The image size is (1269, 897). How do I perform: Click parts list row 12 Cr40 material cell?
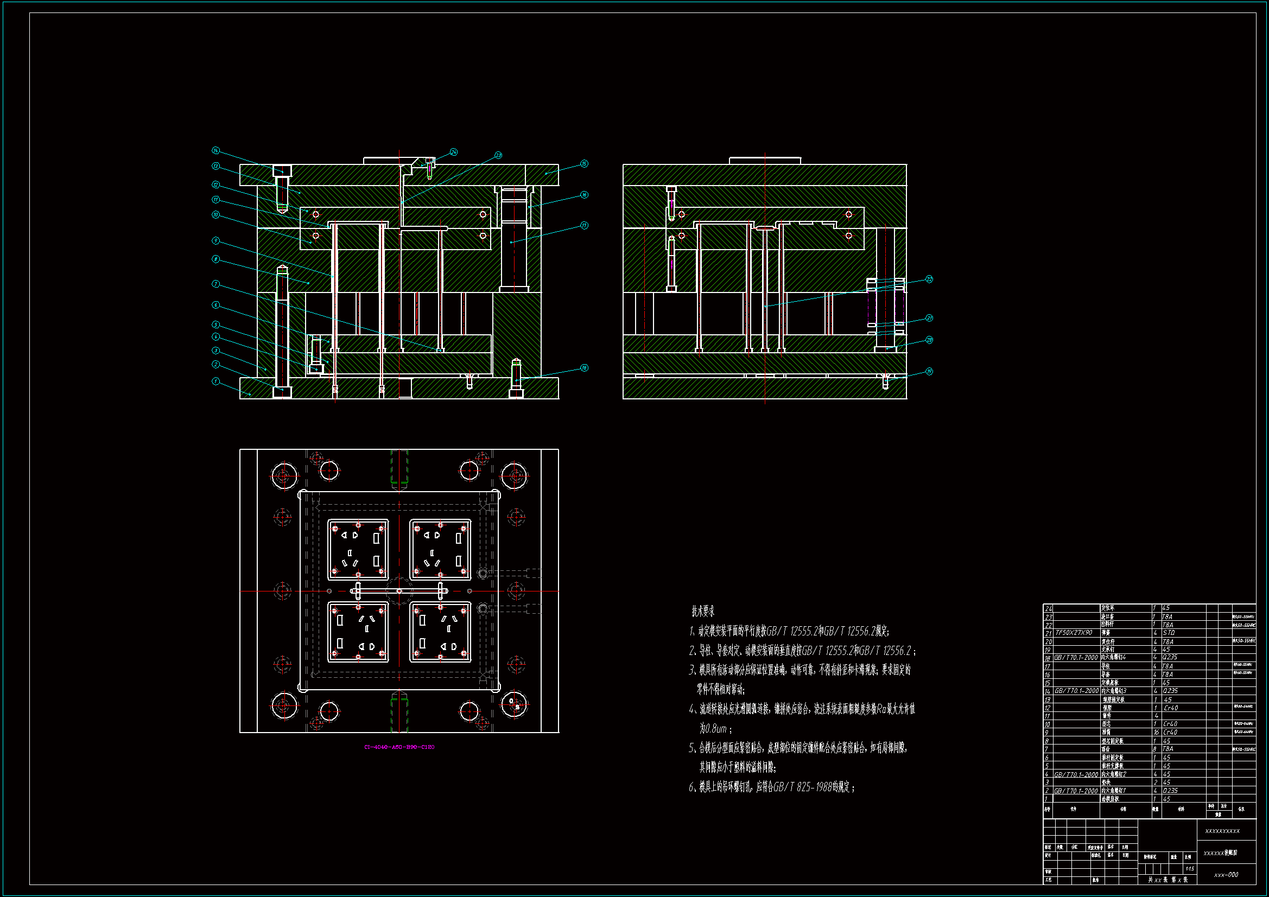(1171, 708)
